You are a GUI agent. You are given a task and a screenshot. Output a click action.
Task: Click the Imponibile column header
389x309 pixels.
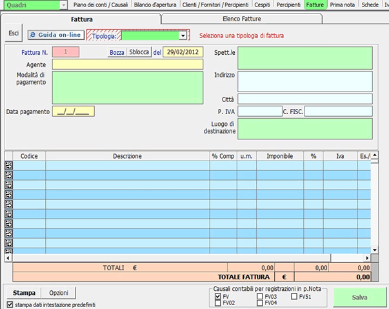pyautogui.click(x=280, y=156)
